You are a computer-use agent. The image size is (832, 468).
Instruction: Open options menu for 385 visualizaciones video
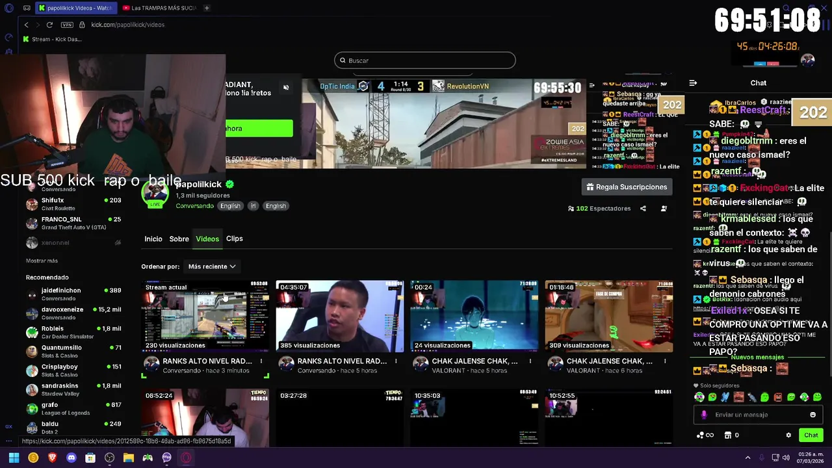(x=396, y=361)
